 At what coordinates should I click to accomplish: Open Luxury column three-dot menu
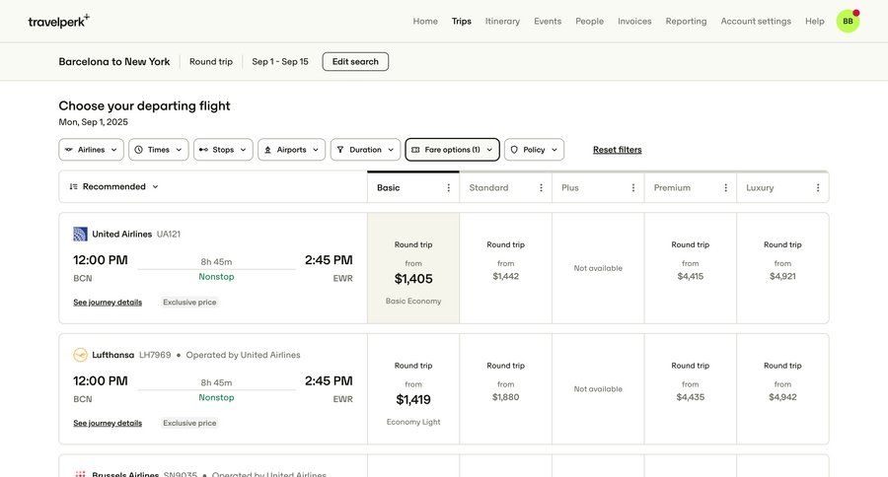[x=818, y=187]
